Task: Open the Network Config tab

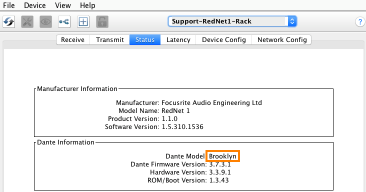Action: coord(281,39)
